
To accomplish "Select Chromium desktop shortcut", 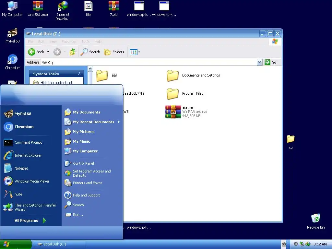I will [13, 62].
